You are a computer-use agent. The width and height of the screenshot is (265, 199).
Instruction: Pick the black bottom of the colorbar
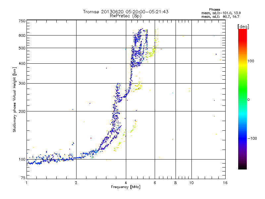click(242, 167)
